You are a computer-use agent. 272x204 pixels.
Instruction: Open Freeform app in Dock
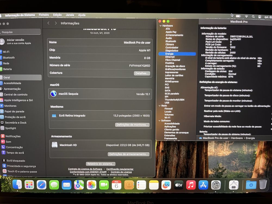pyautogui.click(x=166, y=185)
